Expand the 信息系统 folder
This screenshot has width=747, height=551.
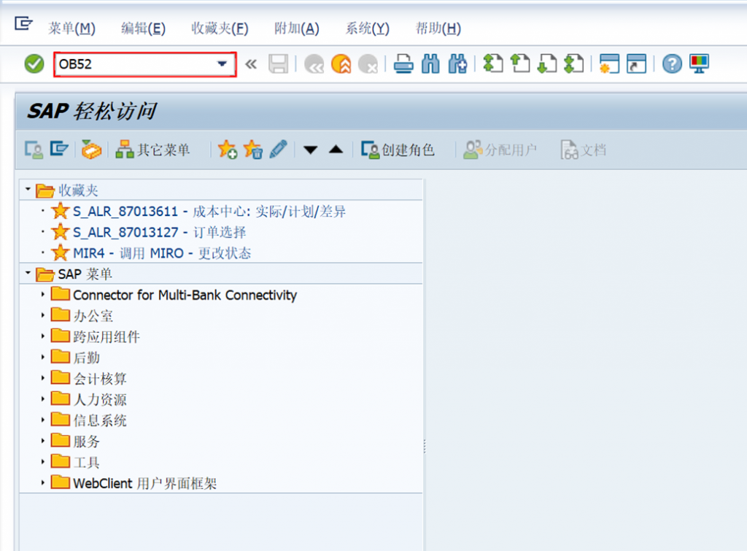(x=42, y=420)
